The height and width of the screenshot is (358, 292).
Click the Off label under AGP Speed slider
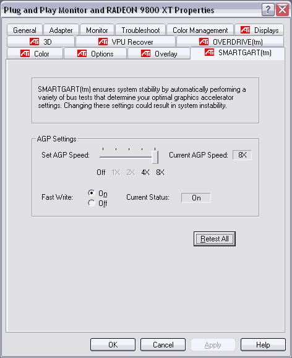[101, 172]
